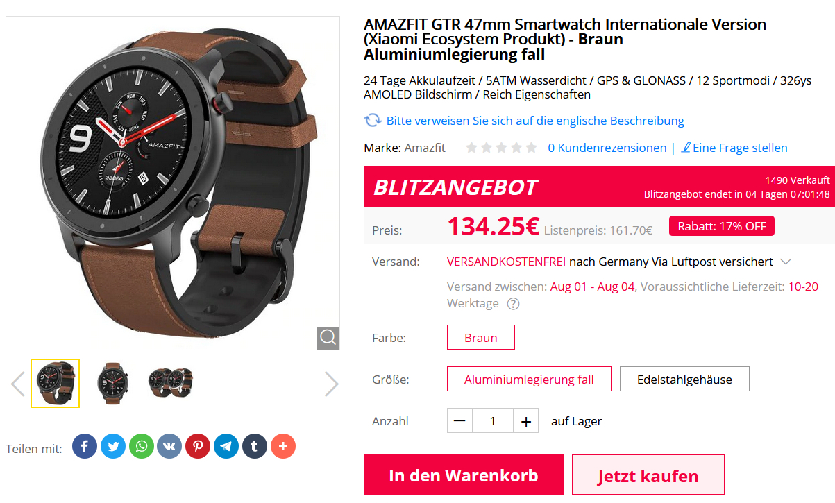
Task: Share product on Facebook
Action: click(x=85, y=446)
